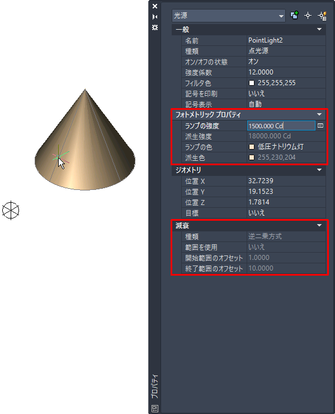Collapse the 減衰 section arrow
This screenshot has width=335, height=414.
(319, 225)
